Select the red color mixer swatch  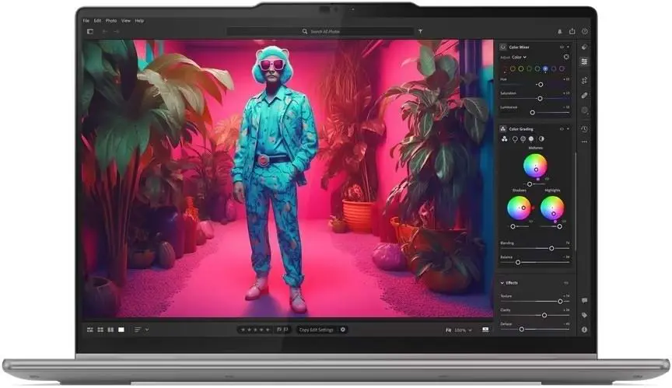(505, 68)
